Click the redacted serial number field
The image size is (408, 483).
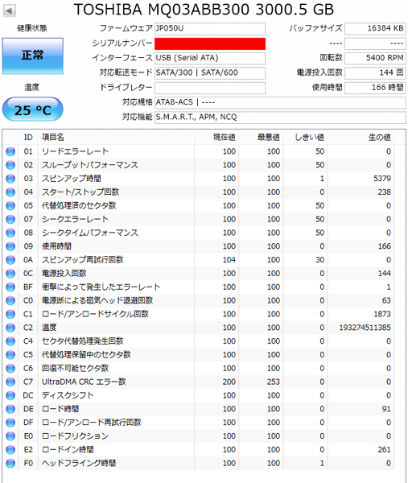[x=210, y=43]
